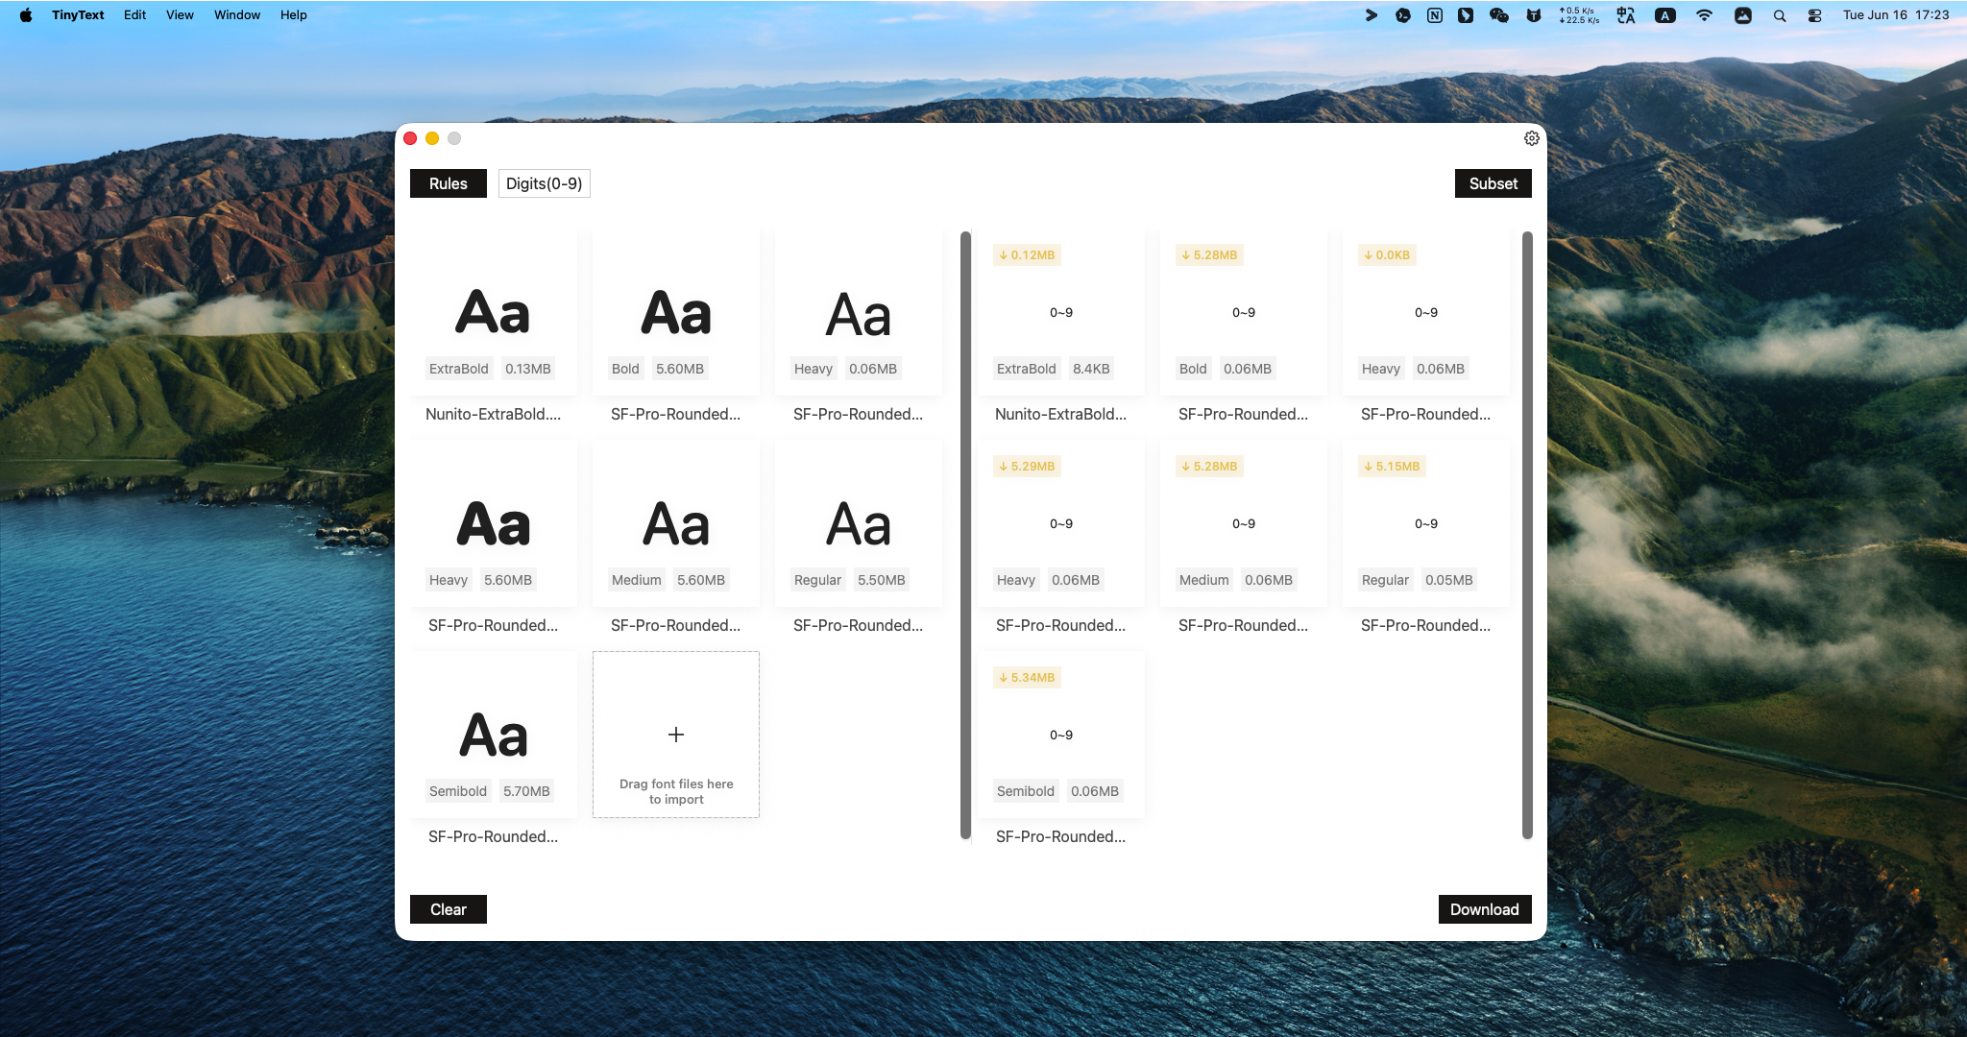This screenshot has width=1967, height=1037.
Task: Click the Download button
Action: tap(1485, 909)
